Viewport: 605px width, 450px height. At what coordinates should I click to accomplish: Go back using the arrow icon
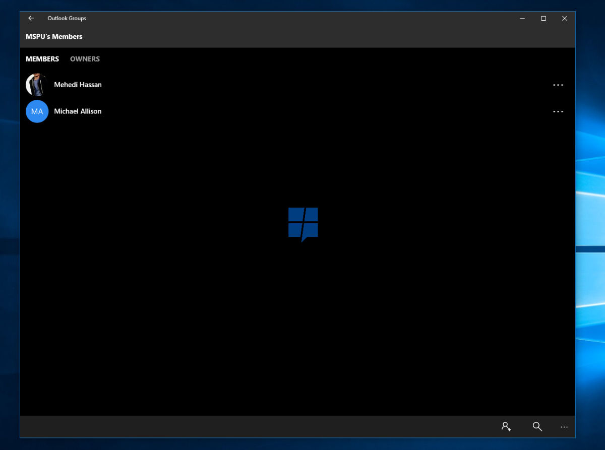click(x=31, y=18)
